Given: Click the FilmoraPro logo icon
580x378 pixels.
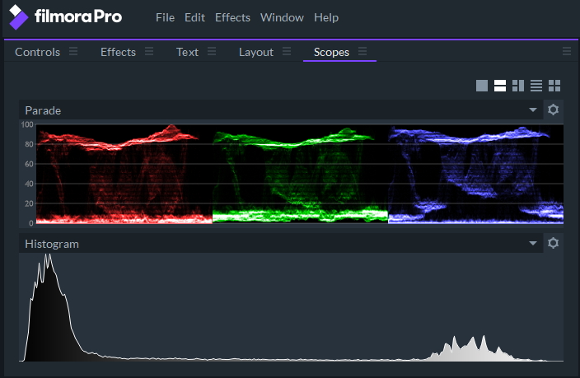Looking at the screenshot, I should [19, 16].
